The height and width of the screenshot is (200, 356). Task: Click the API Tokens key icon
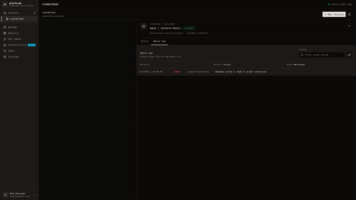[x=5, y=39]
